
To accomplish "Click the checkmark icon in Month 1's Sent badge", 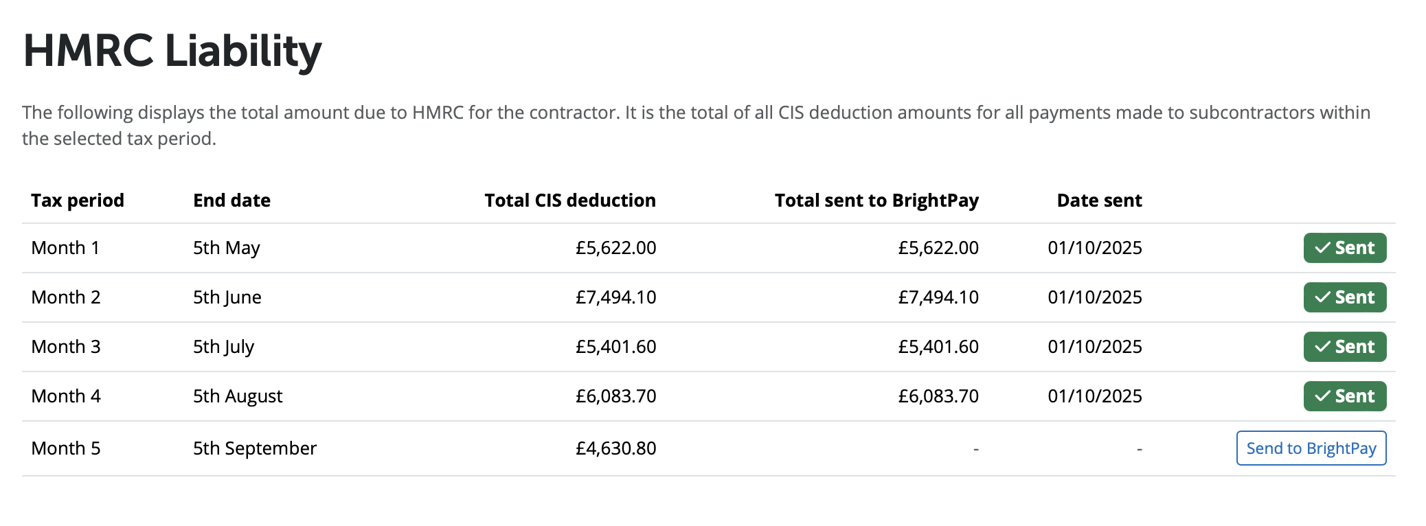I will [1322, 248].
